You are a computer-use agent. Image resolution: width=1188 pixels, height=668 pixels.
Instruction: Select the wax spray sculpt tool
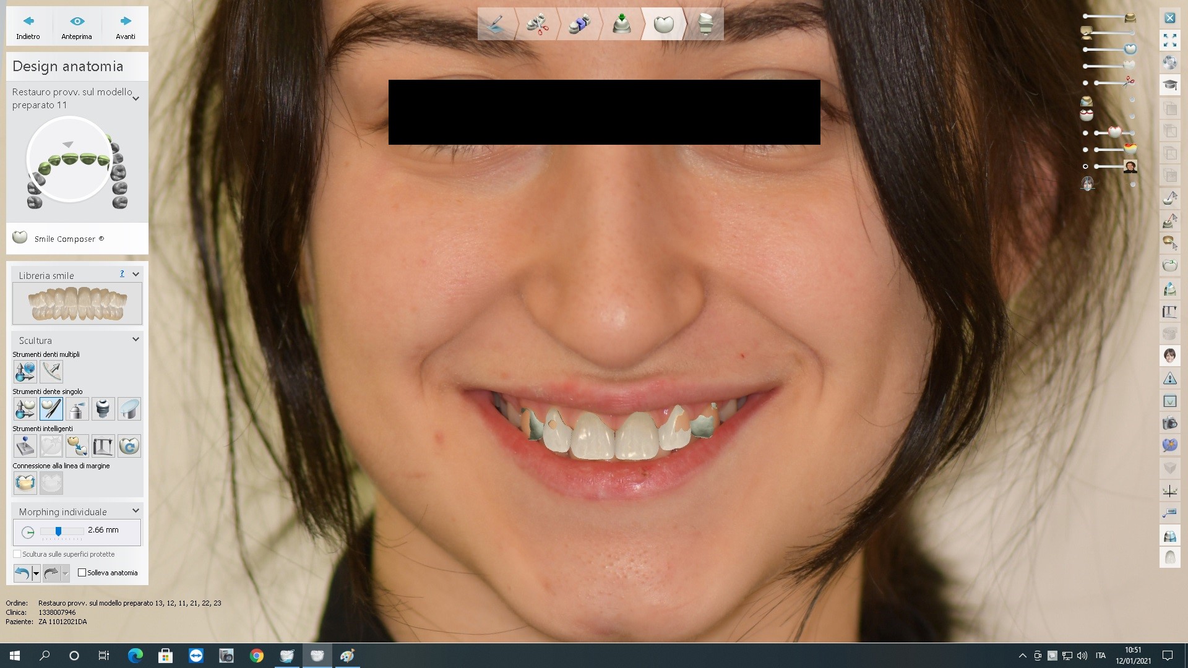[77, 409]
